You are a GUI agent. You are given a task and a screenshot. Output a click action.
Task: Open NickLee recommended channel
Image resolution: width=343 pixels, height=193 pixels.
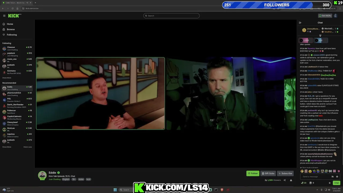pyautogui.click(x=17, y=129)
